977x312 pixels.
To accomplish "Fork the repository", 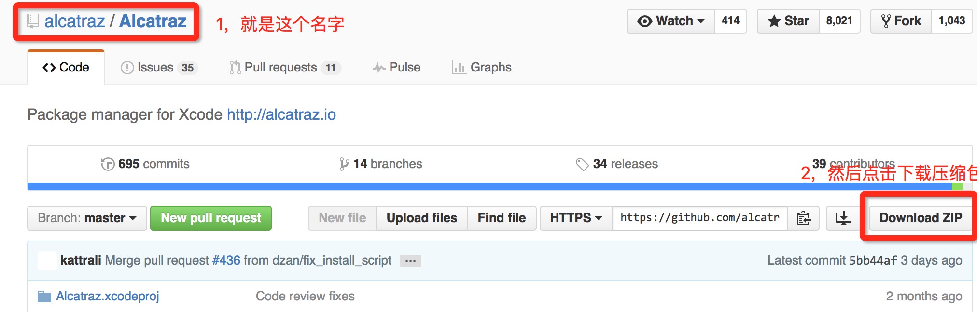I will [901, 21].
